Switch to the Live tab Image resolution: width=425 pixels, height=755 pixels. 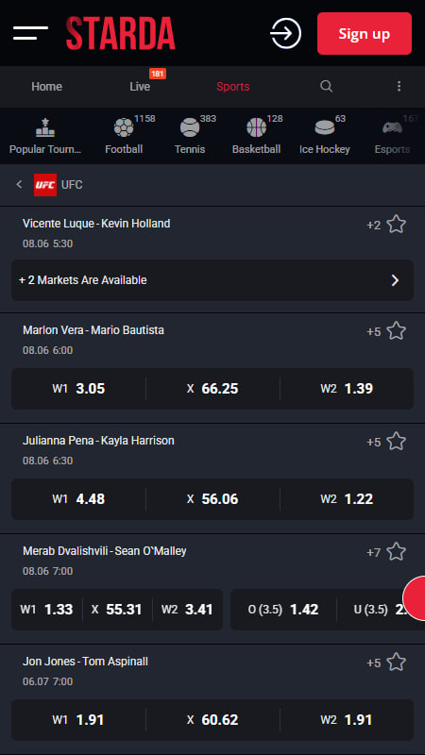[x=140, y=86]
